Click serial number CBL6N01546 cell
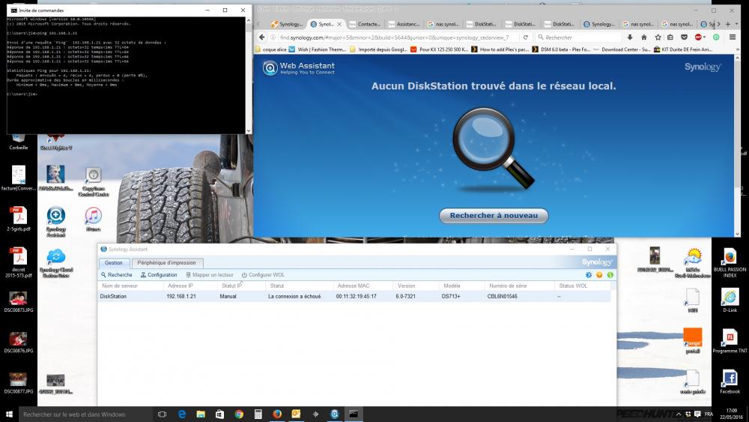The width and height of the screenshot is (749, 422). coord(502,296)
